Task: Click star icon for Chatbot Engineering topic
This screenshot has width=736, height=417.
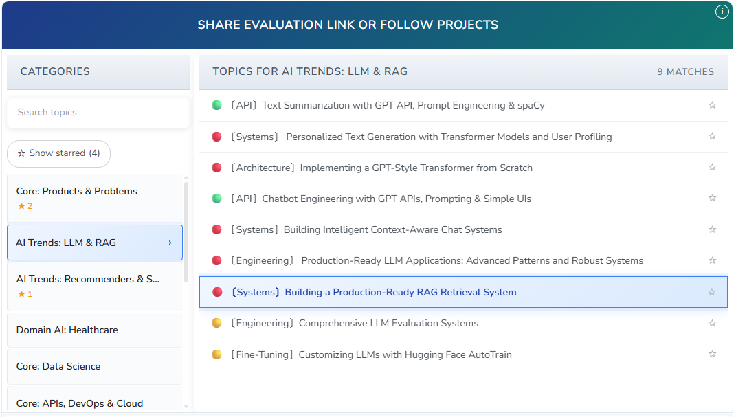Action: click(x=712, y=199)
